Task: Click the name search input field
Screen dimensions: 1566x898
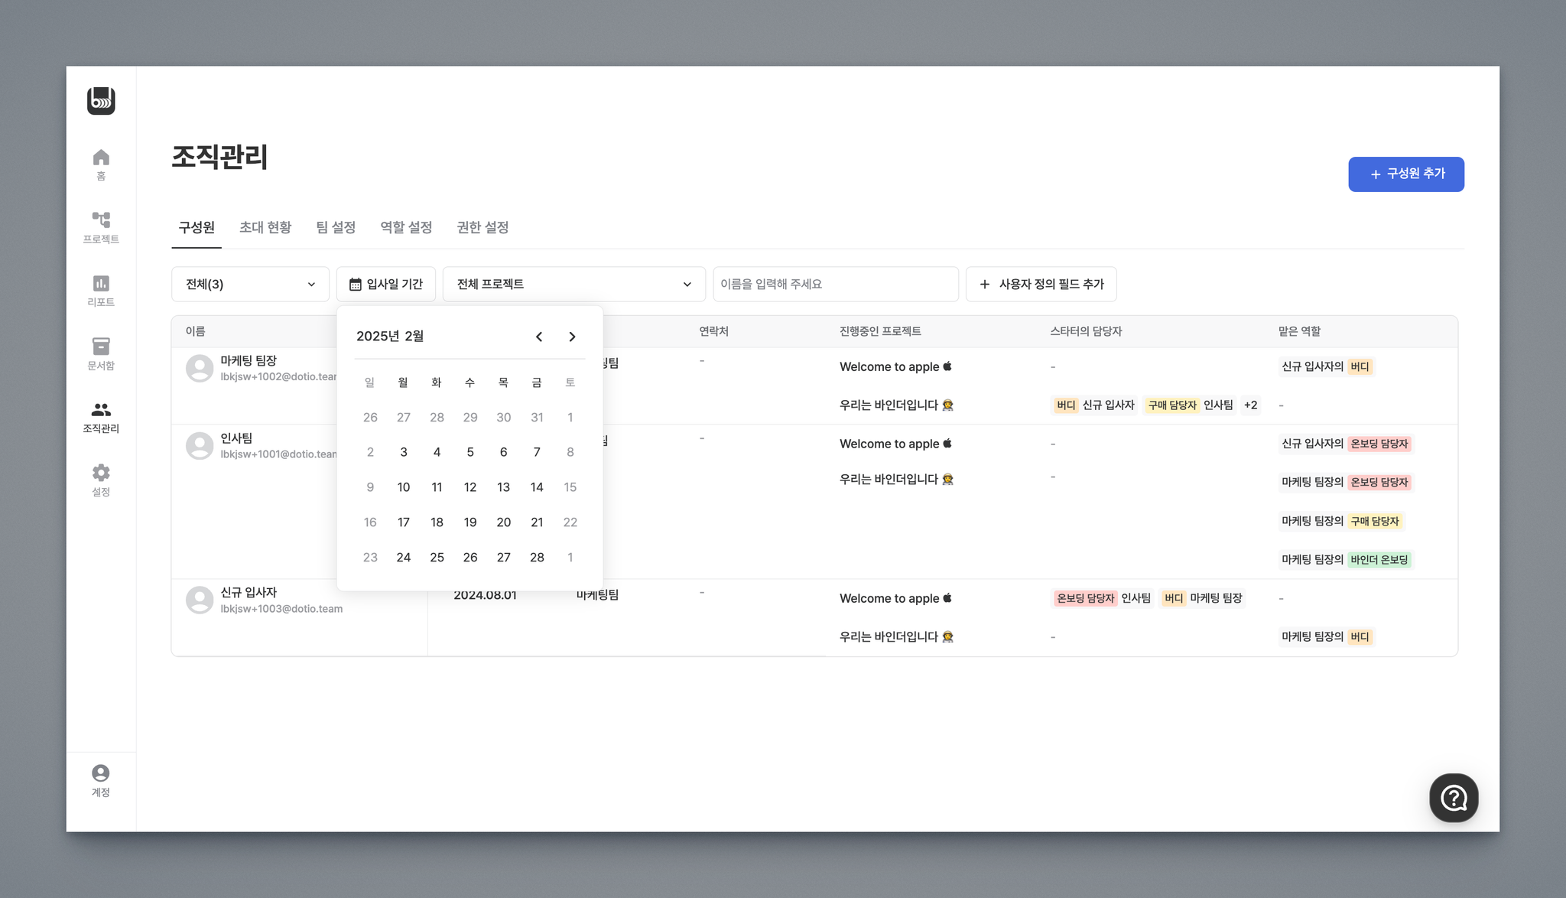Action: pos(835,284)
